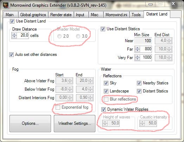
Task: Switch to the Render state tab
Action: tap(61, 15)
